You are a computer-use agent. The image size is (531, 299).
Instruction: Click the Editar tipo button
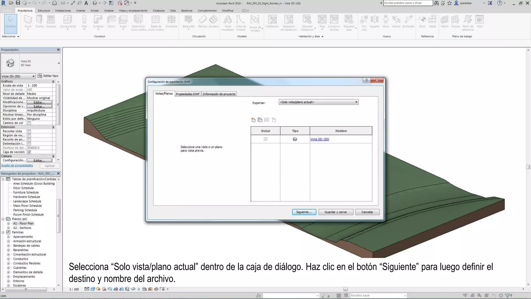(48, 76)
